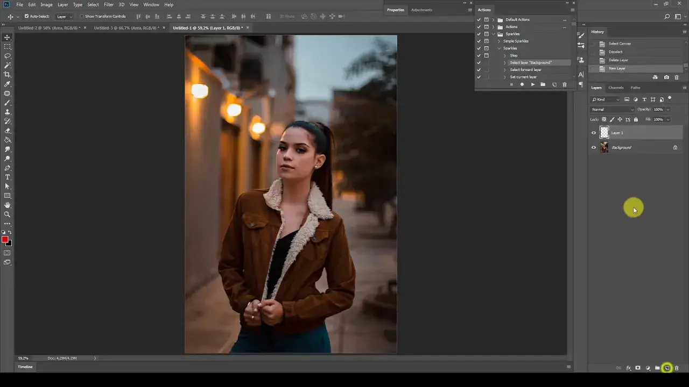Select the Lasso tool
This screenshot has width=689, height=387.
pos(8,56)
